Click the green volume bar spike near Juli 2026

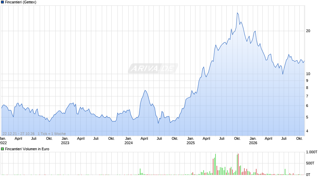pos(285,172)
